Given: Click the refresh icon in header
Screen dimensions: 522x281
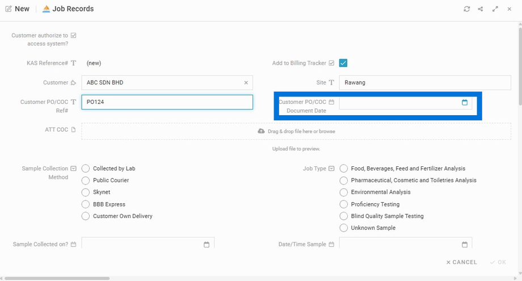Looking at the screenshot, I should pos(467,9).
